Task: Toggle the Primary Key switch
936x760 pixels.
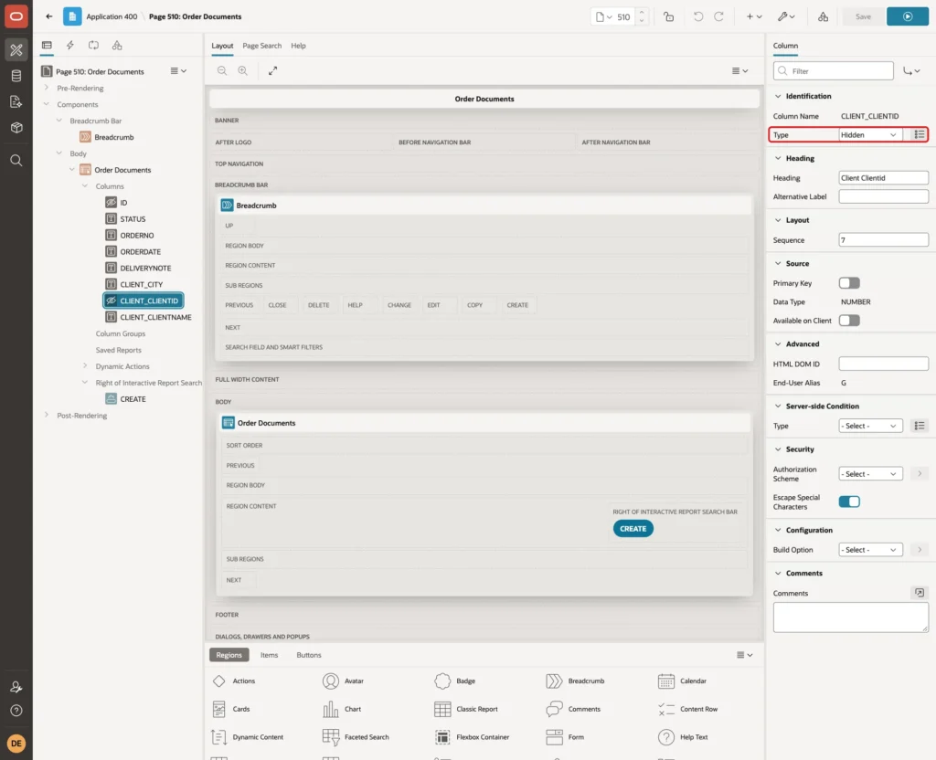Action: pyautogui.click(x=849, y=283)
